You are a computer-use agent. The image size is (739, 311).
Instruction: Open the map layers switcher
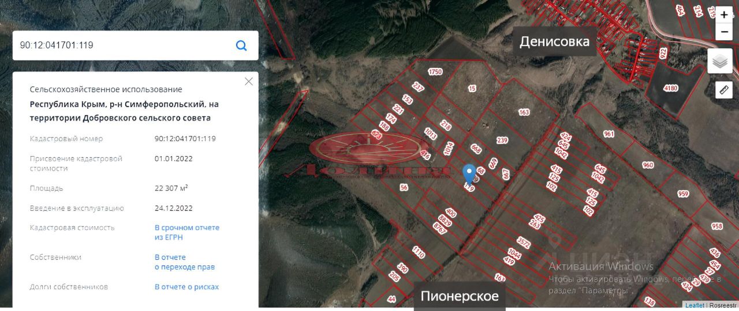point(720,61)
